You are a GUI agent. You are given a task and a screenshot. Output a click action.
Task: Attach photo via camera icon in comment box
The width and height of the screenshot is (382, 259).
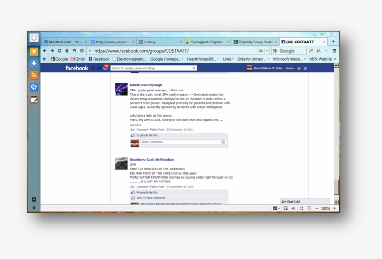click(x=223, y=142)
